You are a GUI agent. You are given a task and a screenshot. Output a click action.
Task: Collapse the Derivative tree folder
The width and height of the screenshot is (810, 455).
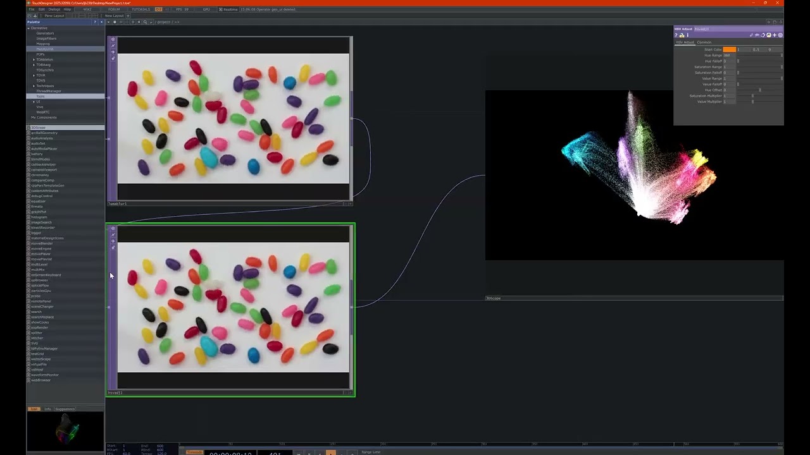tap(28, 28)
